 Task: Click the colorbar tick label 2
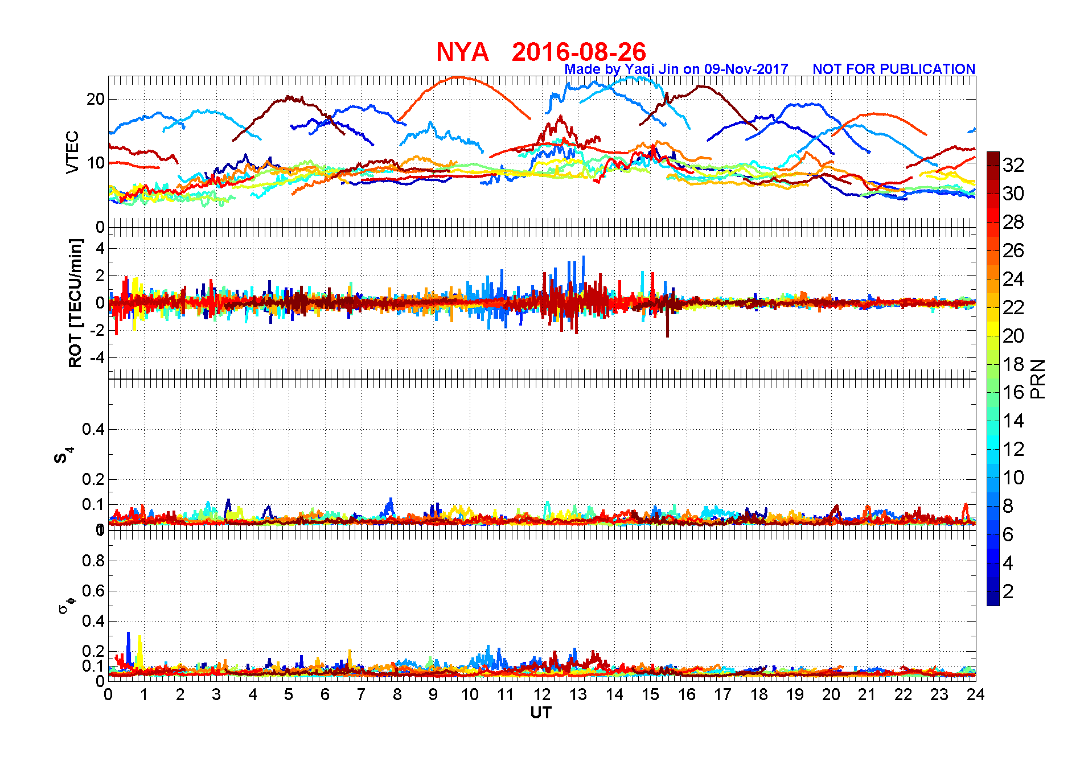click(1008, 591)
